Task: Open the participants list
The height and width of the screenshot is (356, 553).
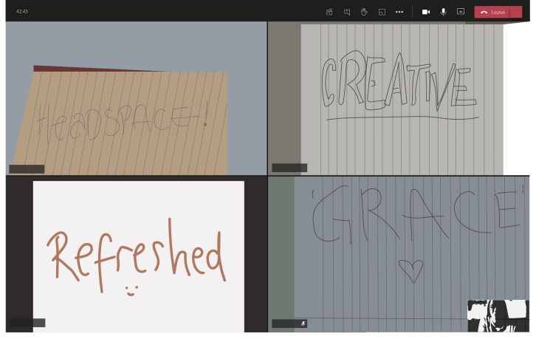Action: point(329,12)
